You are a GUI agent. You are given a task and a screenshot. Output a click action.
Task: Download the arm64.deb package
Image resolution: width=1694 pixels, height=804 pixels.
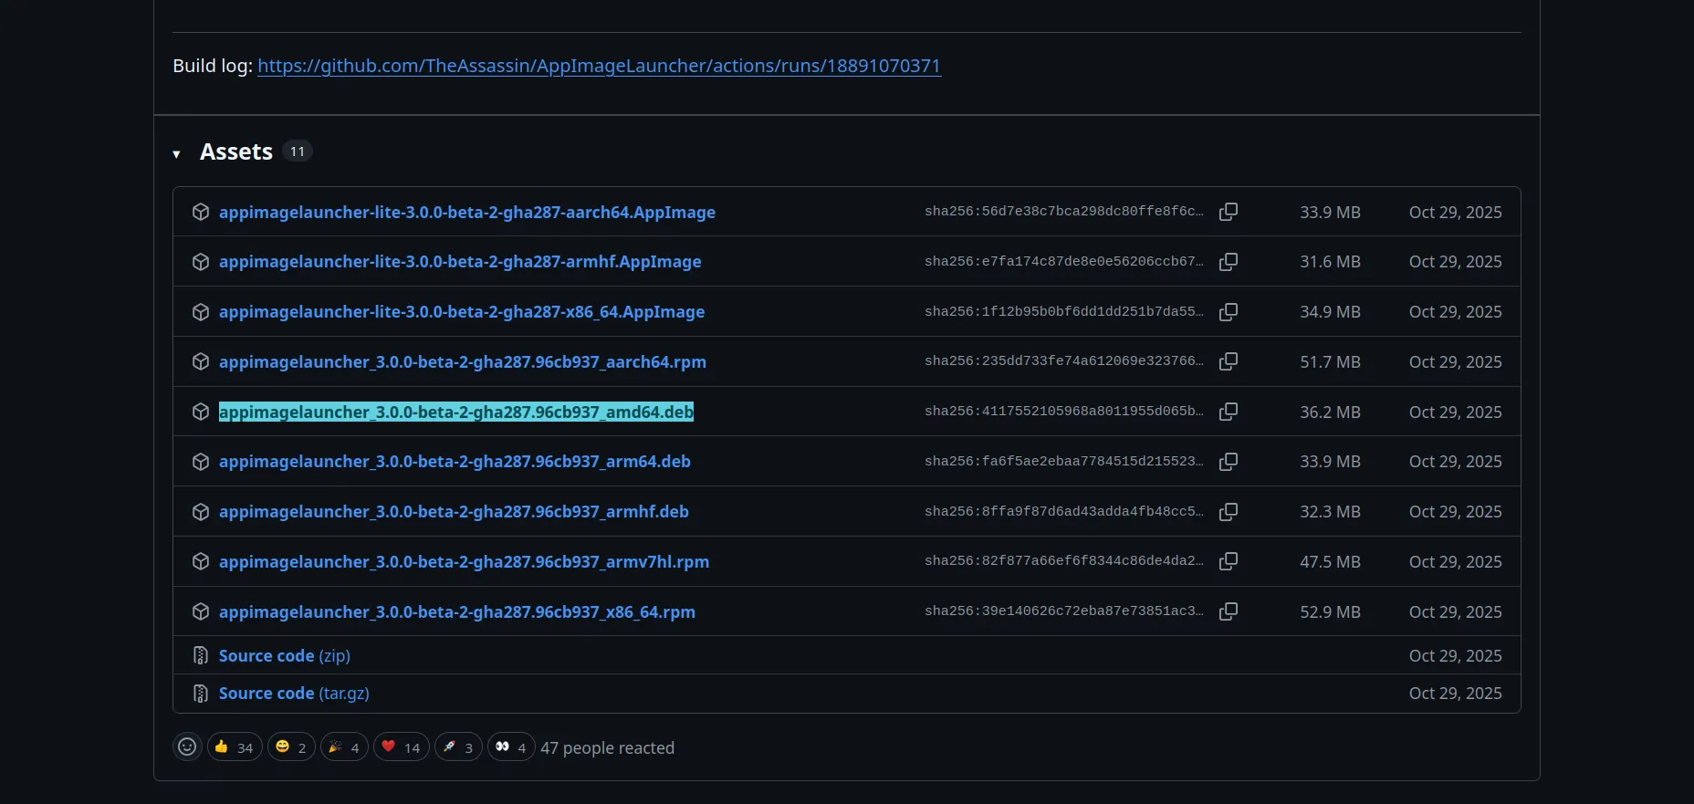455,462
